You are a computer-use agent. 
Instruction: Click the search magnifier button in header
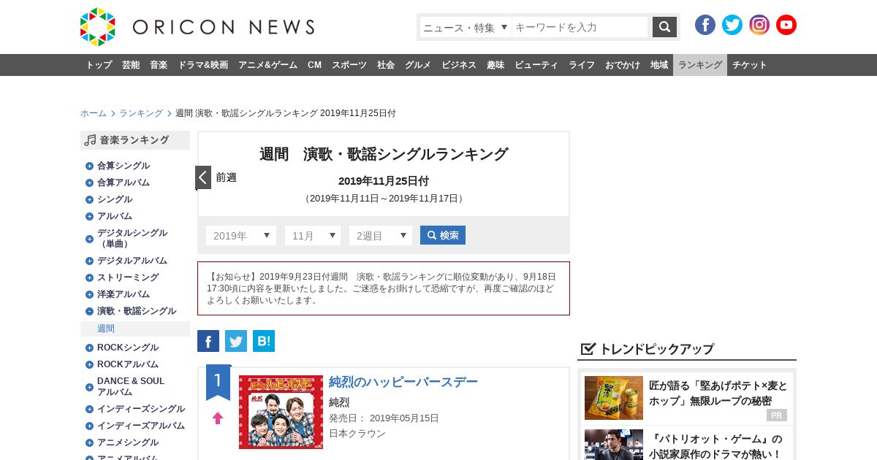[x=664, y=27]
